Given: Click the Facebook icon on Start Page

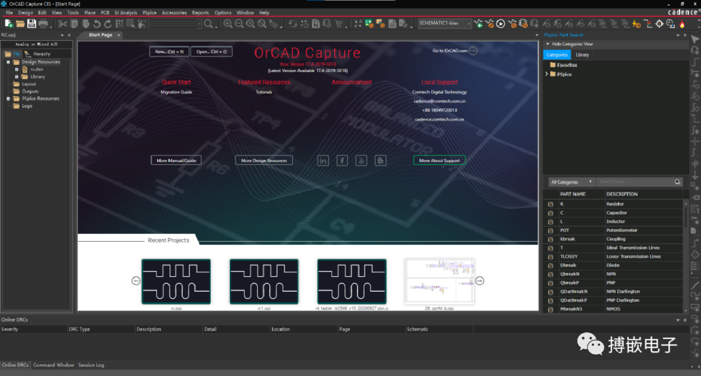Looking at the screenshot, I should [x=342, y=160].
